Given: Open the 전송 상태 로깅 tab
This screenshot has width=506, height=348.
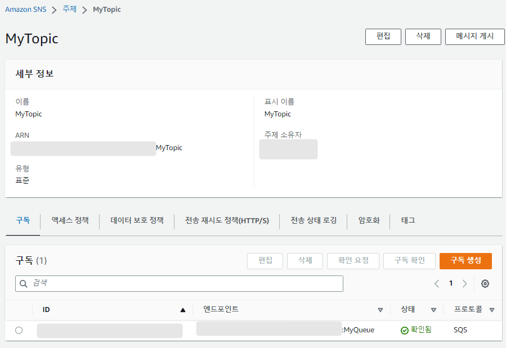Looking at the screenshot, I should (x=314, y=220).
